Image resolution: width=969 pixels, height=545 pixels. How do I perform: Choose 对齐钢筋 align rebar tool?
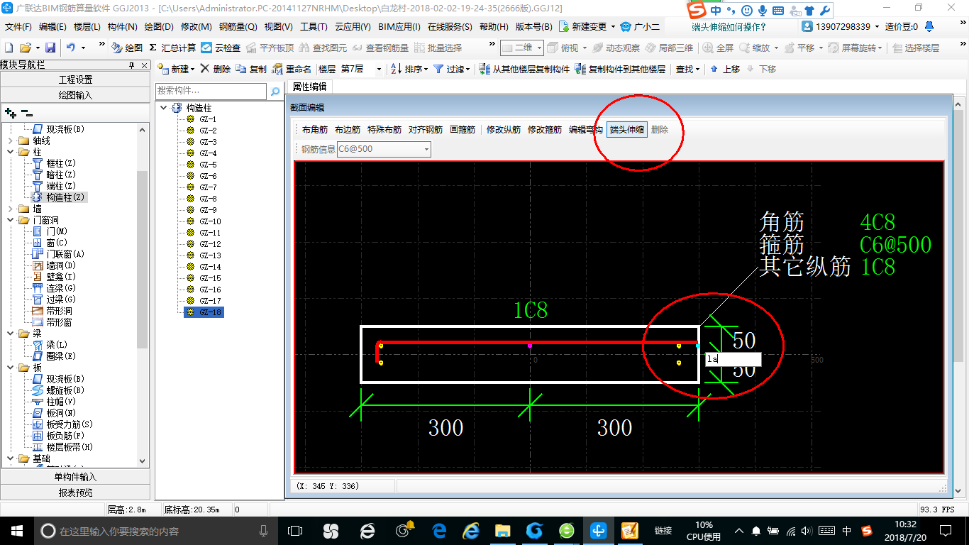(426, 130)
